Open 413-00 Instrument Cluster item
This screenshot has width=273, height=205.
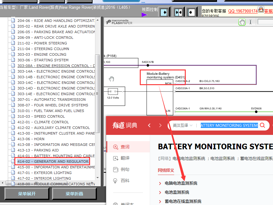(x=56, y=133)
